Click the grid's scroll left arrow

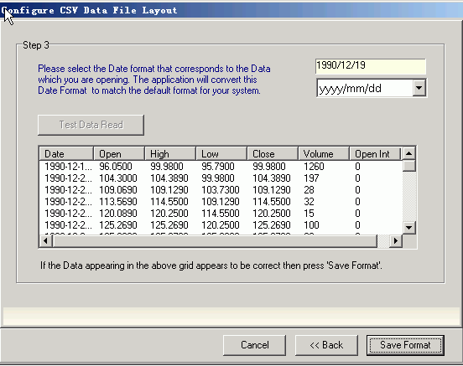pyautogui.click(x=45, y=241)
